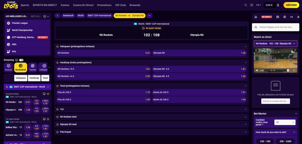
Task: Select the Handicap filter tab
Action: pos(34,78)
